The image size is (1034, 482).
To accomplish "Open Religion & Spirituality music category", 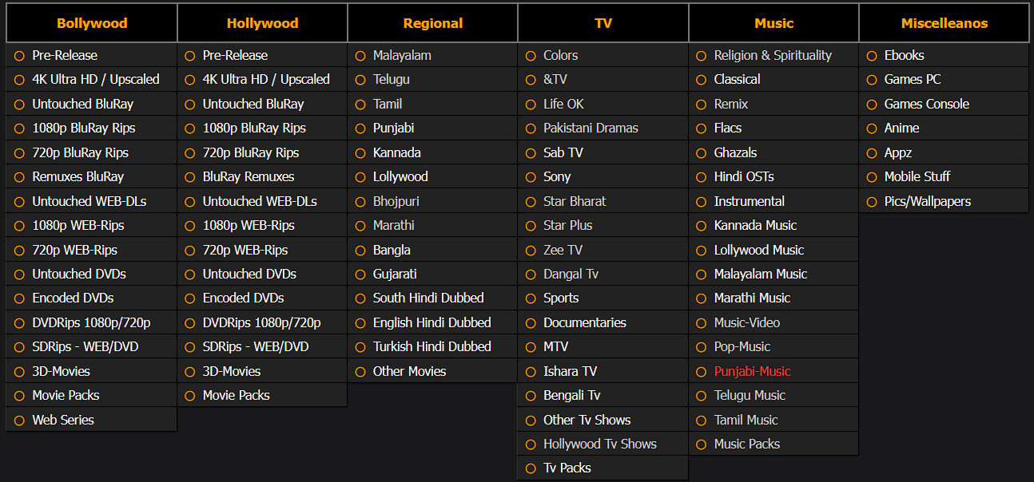I will point(773,55).
